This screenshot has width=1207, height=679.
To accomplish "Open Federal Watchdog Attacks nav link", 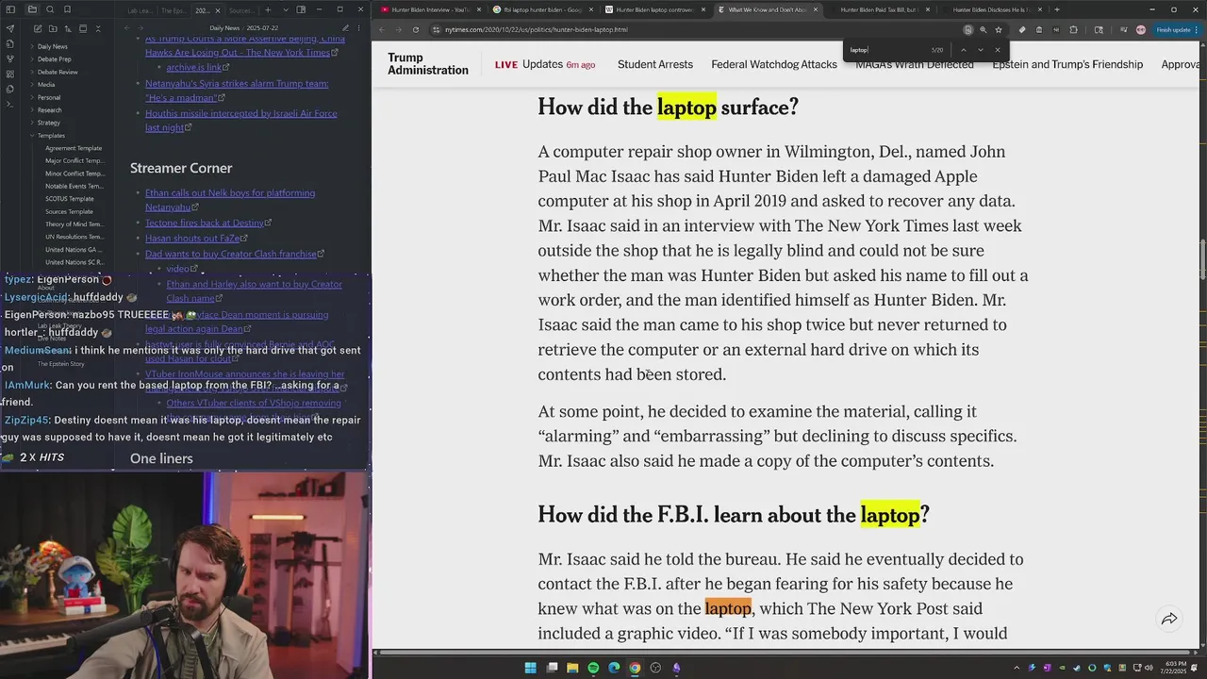I will [x=774, y=64].
